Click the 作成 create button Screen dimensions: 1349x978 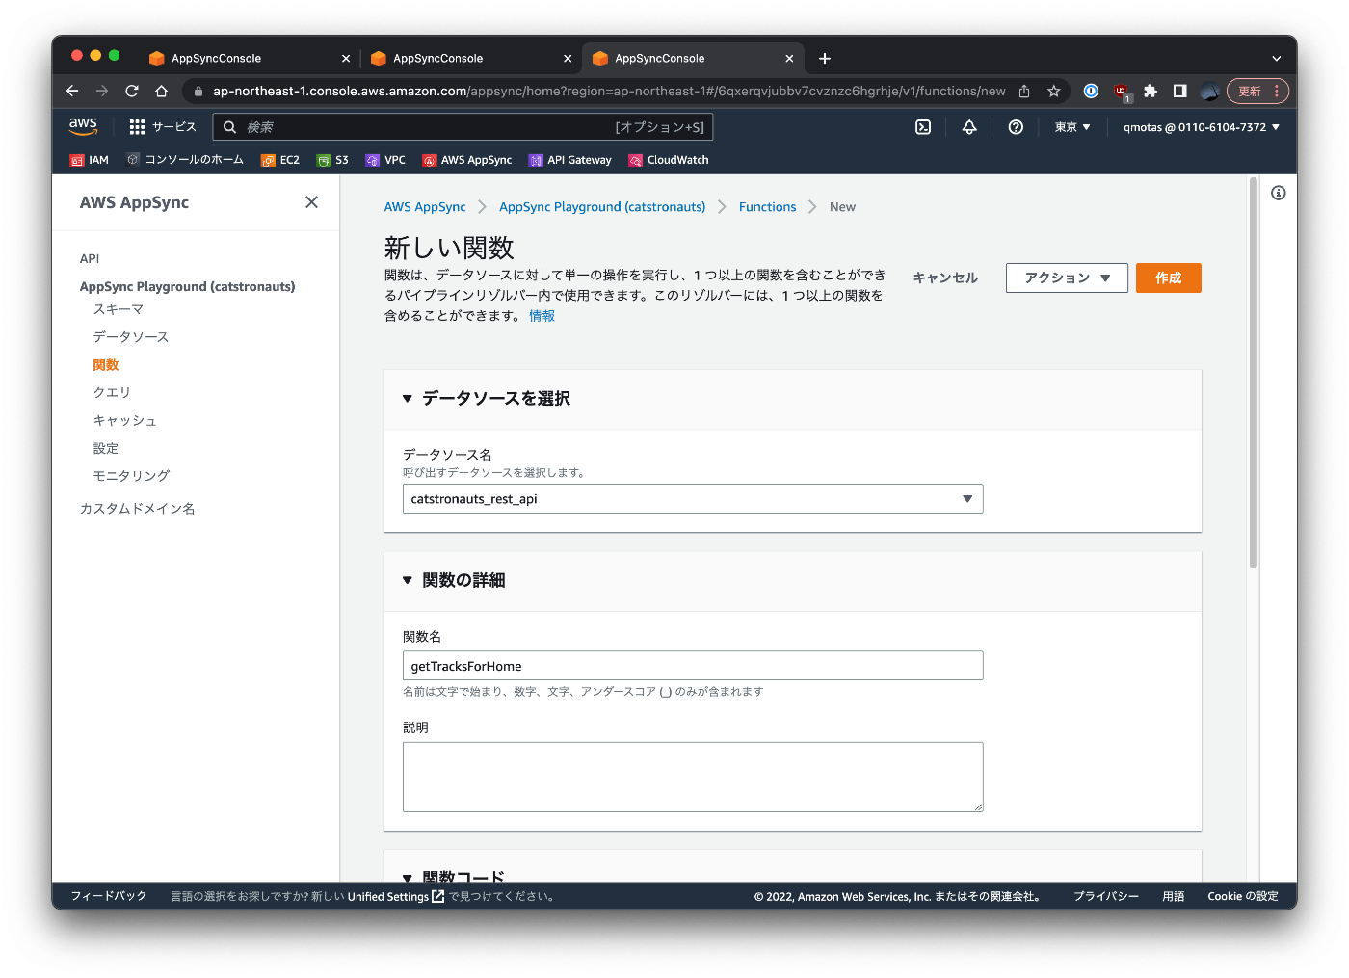1168,278
